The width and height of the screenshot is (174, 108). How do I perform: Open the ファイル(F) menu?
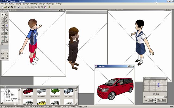[4, 4]
